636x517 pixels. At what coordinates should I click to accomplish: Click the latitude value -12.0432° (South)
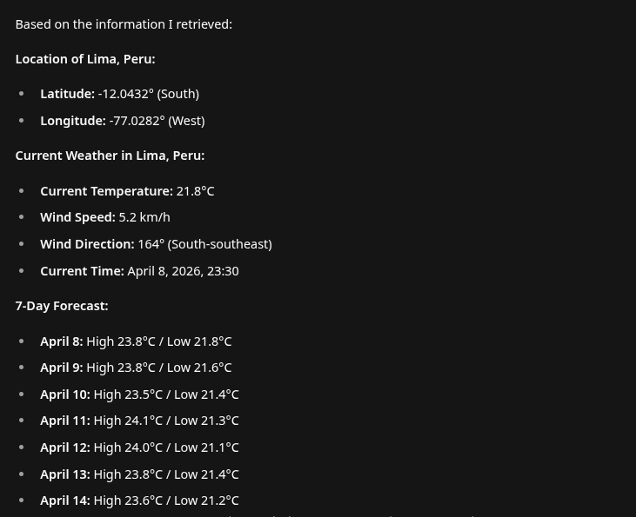tap(148, 94)
